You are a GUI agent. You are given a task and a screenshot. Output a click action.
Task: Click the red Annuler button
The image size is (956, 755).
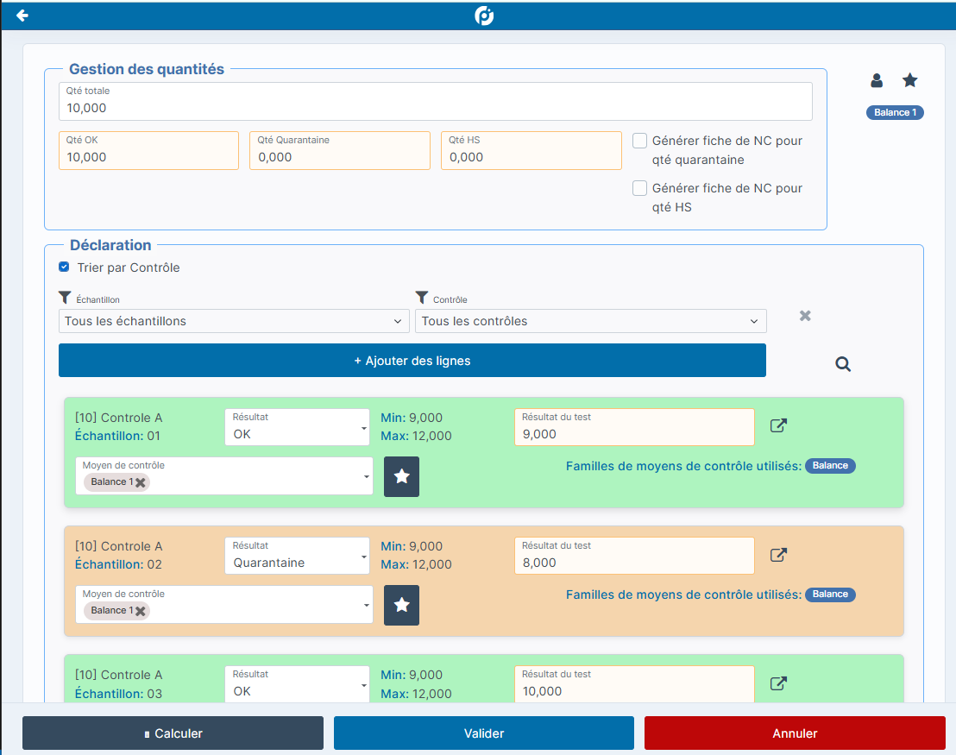pyautogui.click(x=795, y=733)
